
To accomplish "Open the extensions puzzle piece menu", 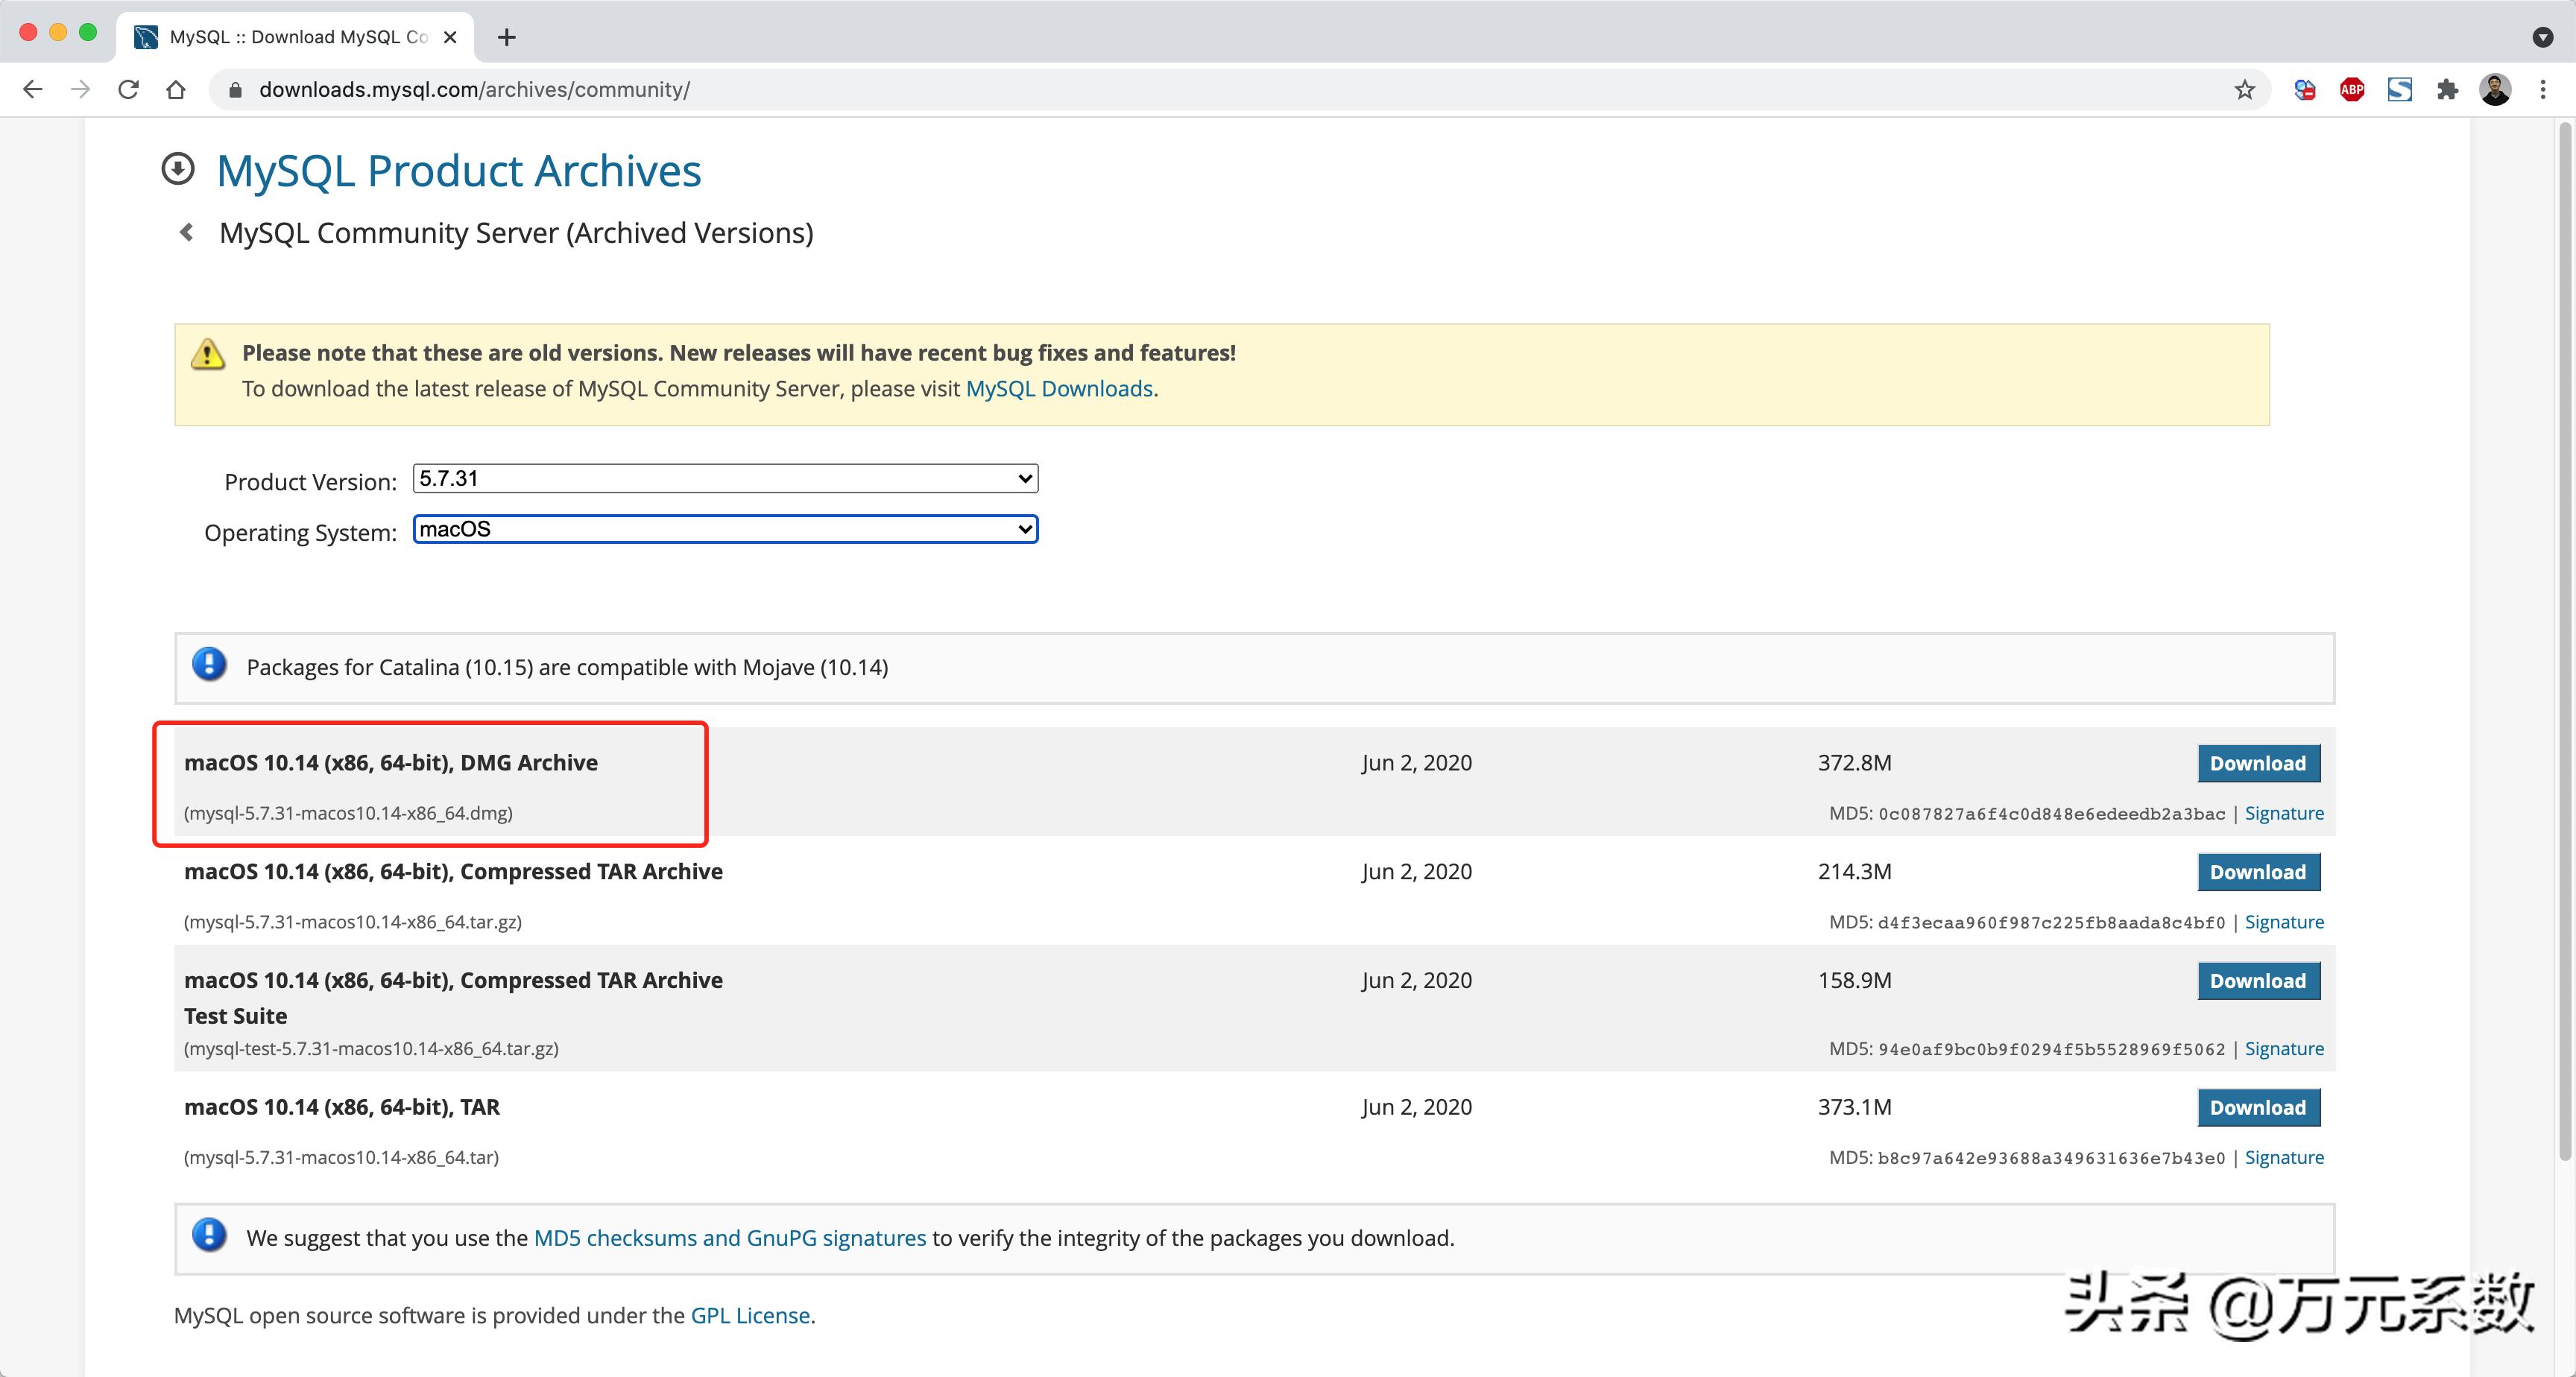I will click(2447, 90).
